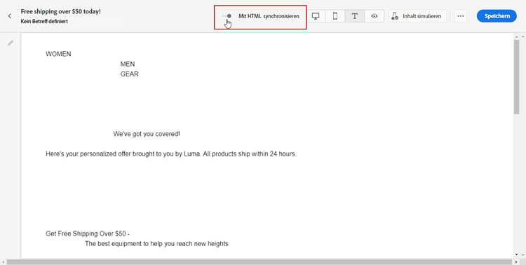Click the Inhalt simulieren button

pyautogui.click(x=417, y=16)
